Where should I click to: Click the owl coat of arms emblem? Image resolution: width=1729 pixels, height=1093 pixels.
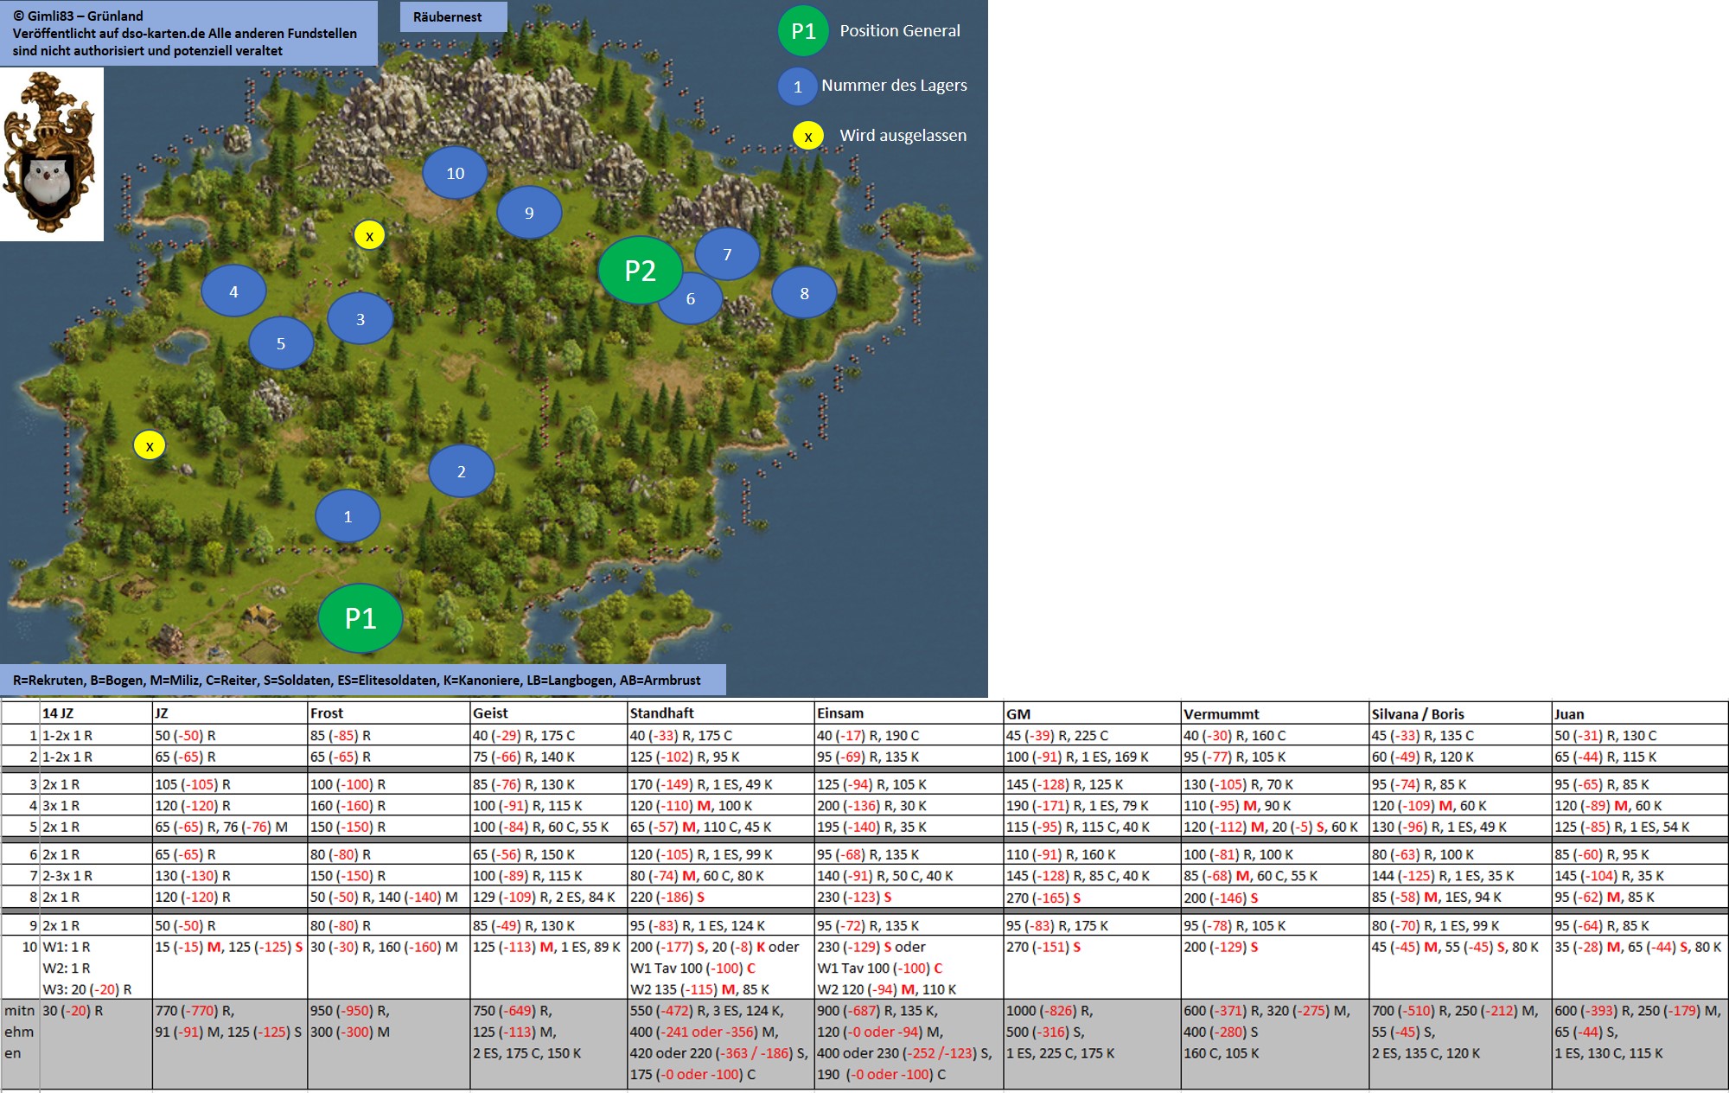[x=51, y=154]
